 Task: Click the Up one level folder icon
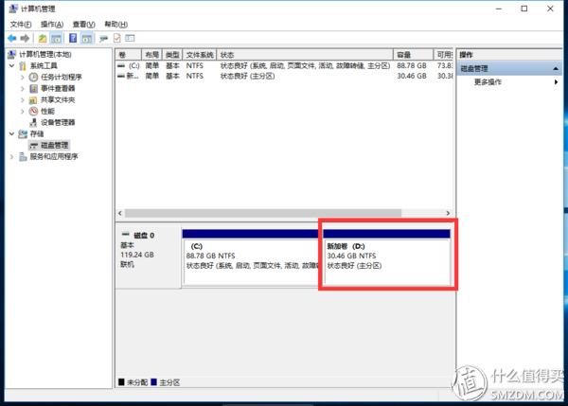[43, 38]
